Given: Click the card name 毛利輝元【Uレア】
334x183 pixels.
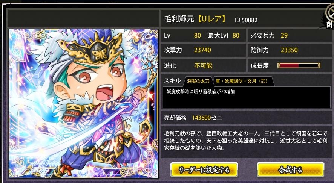Looking at the screenshot, I should coord(195,19).
